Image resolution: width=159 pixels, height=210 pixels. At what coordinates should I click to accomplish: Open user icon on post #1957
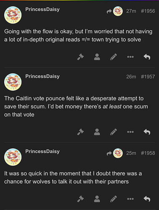(x=97, y=132)
